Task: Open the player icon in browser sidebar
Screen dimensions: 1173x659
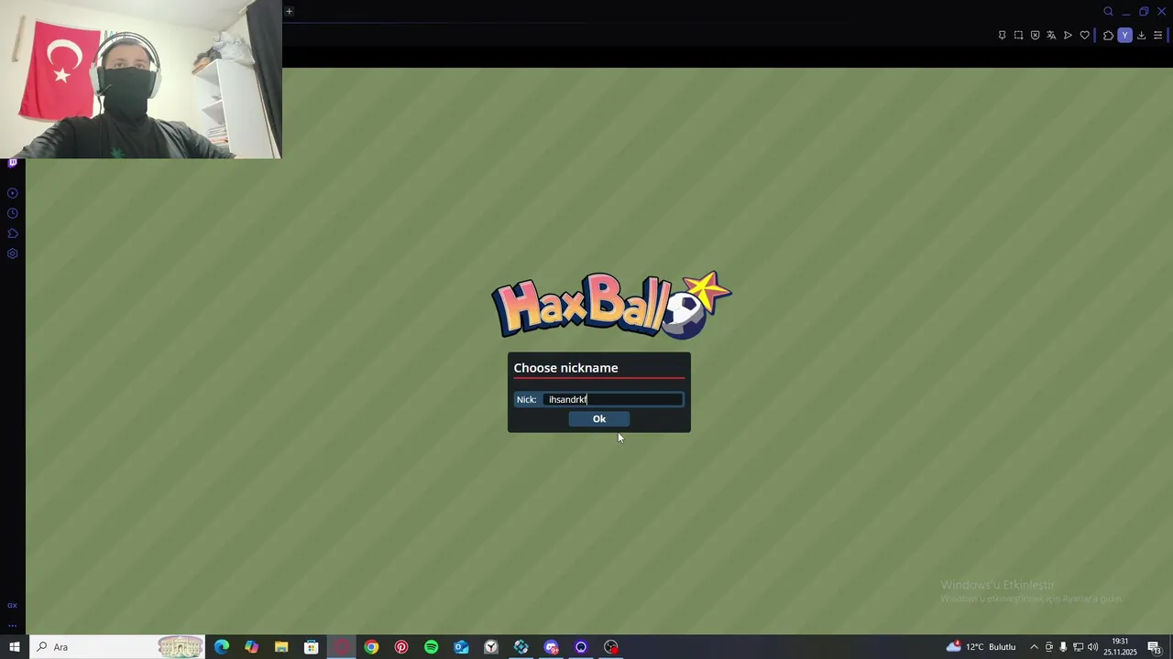Action: tap(12, 193)
